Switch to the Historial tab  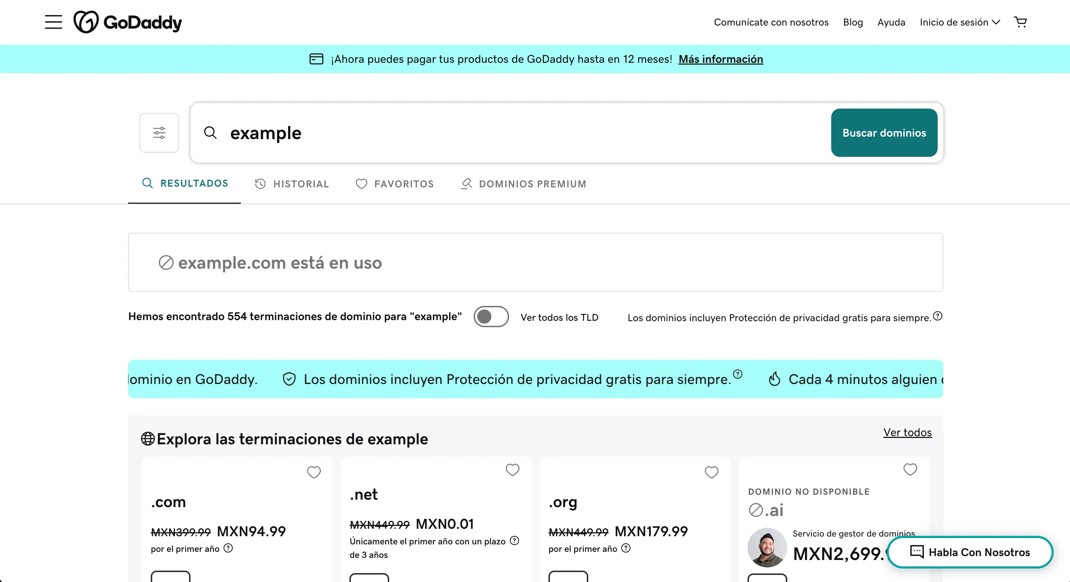pos(292,183)
